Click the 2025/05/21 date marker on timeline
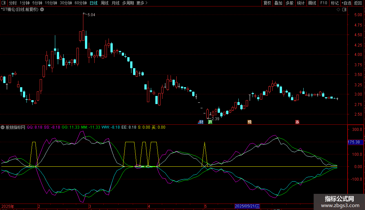 pyautogui.click(x=247, y=206)
